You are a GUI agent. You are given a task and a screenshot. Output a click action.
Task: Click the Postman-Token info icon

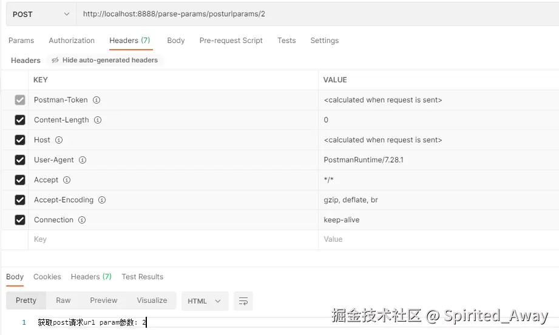point(97,100)
